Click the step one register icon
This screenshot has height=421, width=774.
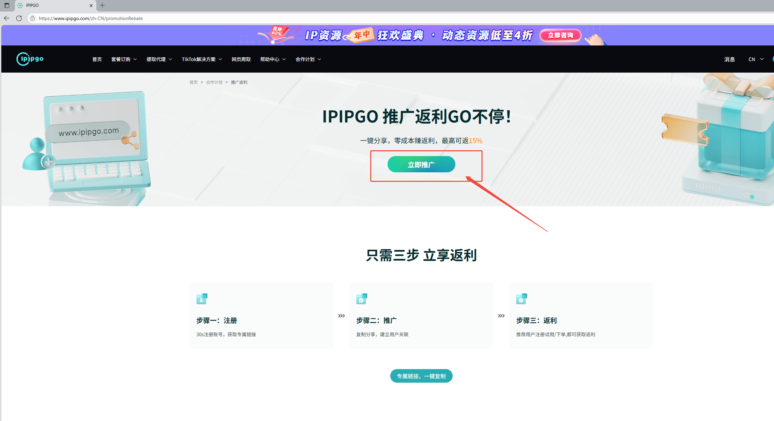tap(202, 299)
